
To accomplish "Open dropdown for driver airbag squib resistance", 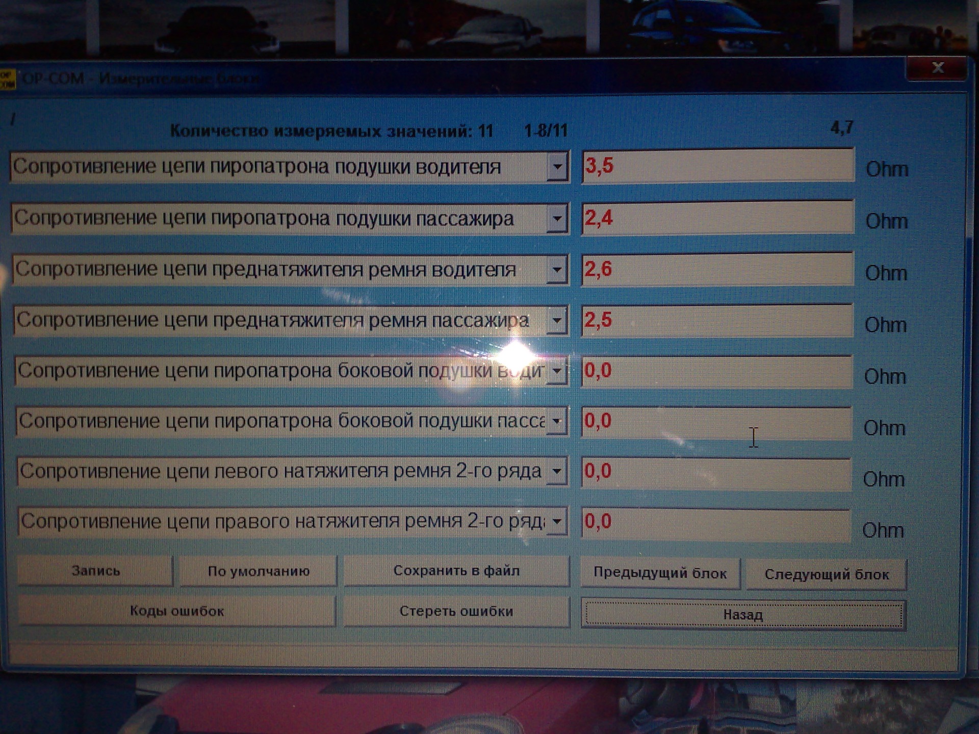I will click(557, 167).
